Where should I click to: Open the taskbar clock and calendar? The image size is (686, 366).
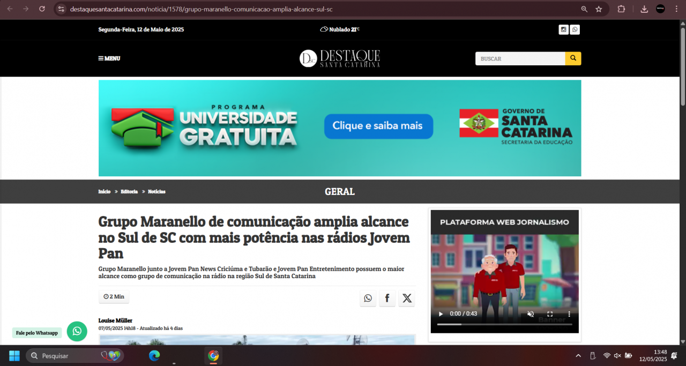(x=653, y=356)
